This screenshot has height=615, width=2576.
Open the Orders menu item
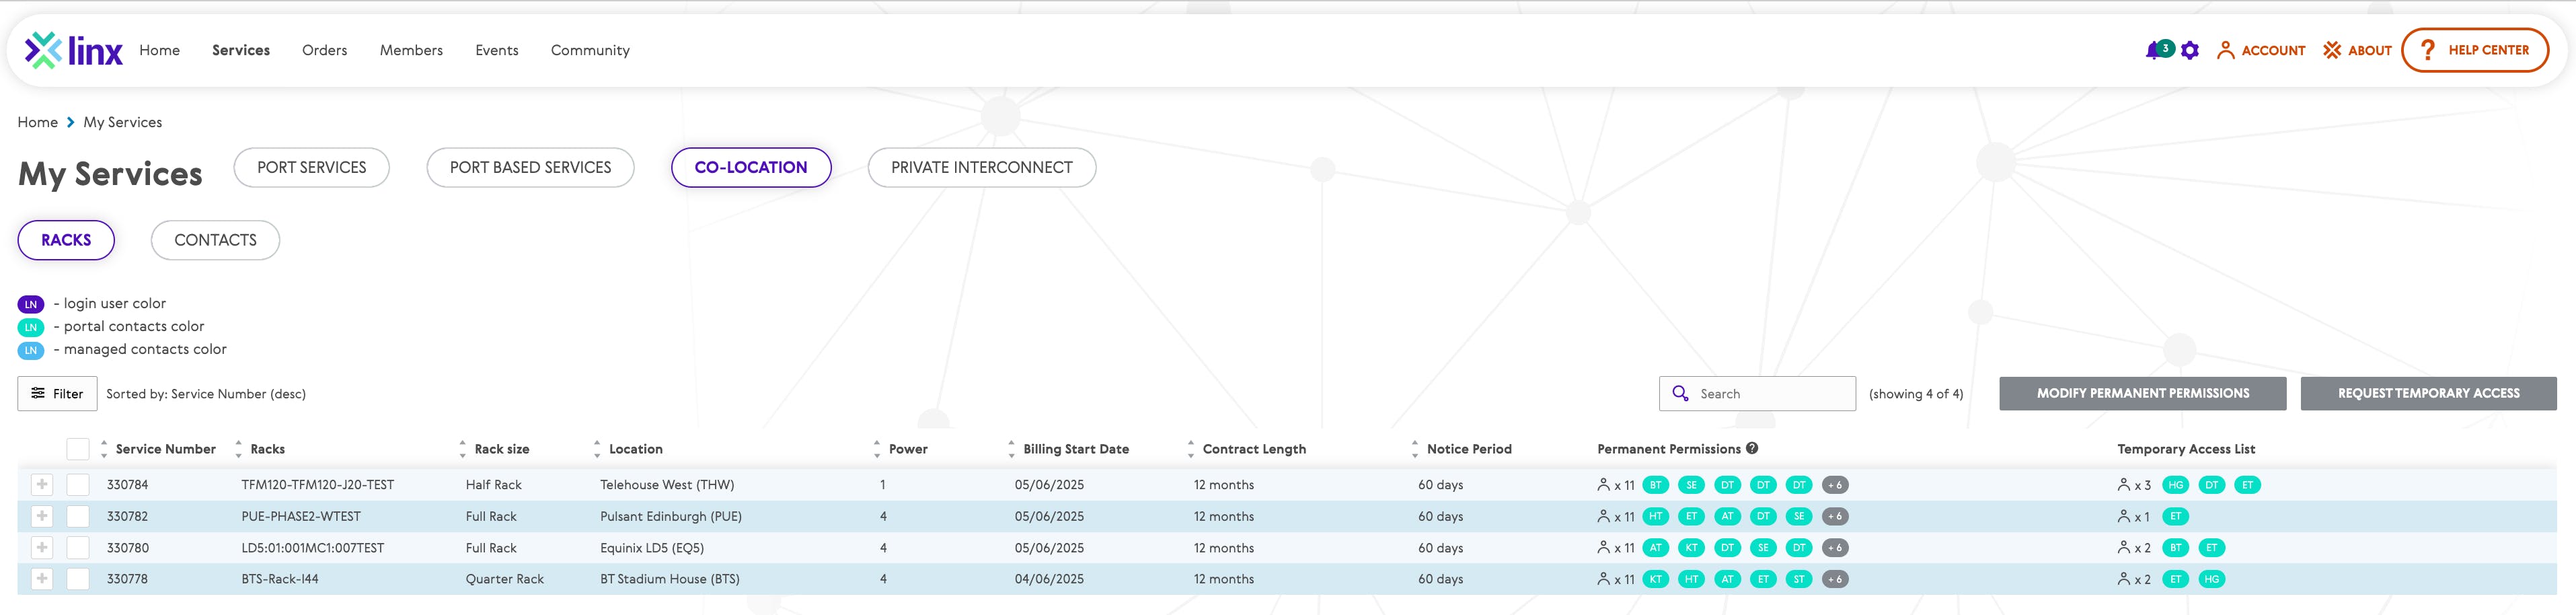pos(324,50)
